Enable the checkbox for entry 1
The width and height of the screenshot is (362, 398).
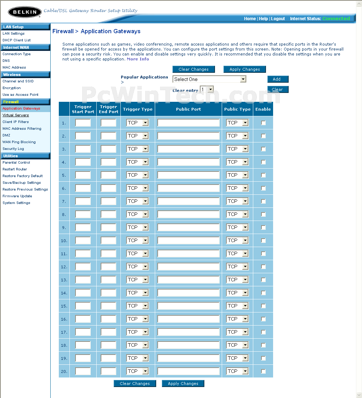click(x=263, y=123)
